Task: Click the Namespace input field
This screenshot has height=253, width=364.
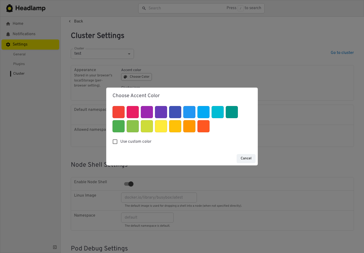Action: point(147,218)
